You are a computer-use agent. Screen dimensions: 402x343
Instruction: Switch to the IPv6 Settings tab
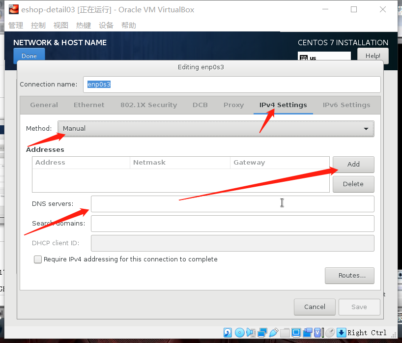click(346, 105)
